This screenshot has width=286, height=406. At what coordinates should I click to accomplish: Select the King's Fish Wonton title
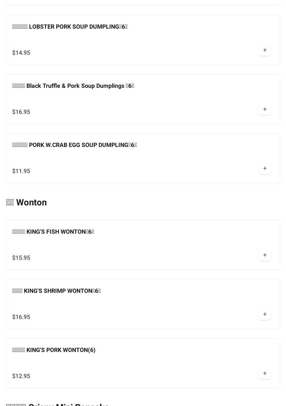point(53,232)
